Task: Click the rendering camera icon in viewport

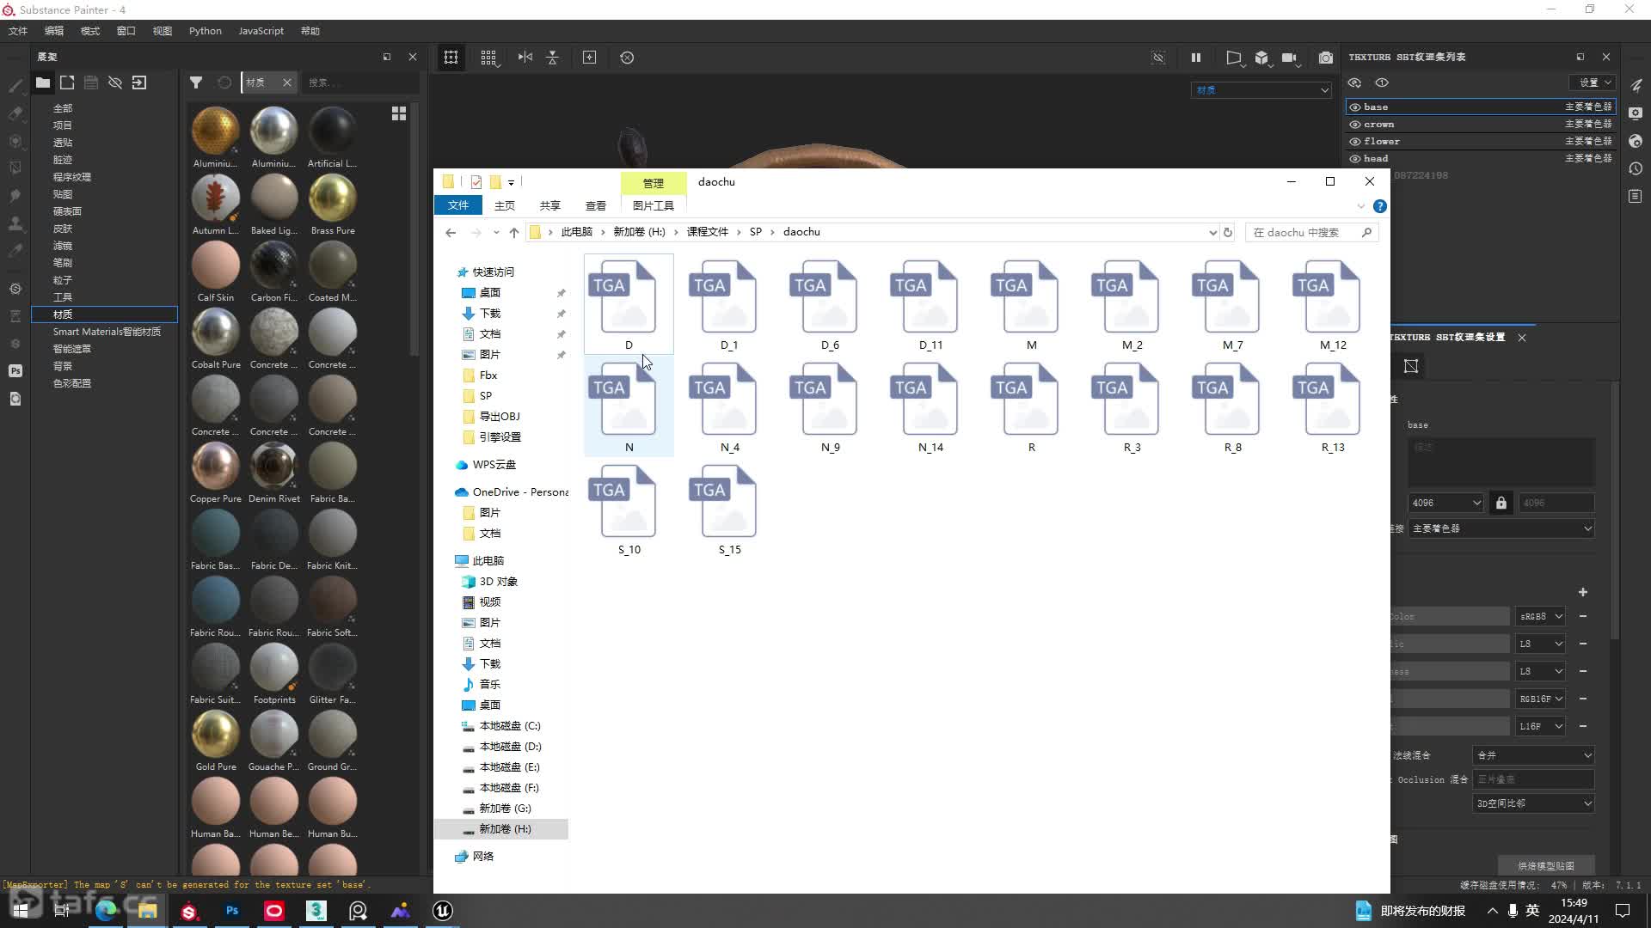Action: (x=1326, y=58)
